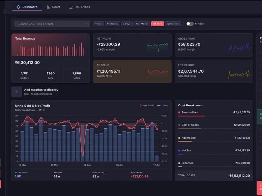The image size is (262, 196).
Task: Click the Amazon Fees color dot
Action: click(179, 112)
